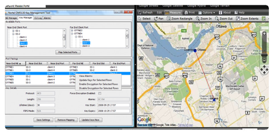Click the Zoom Out magnifier tool
This screenshot has height=135, width=274.
[x=224, y=18]
